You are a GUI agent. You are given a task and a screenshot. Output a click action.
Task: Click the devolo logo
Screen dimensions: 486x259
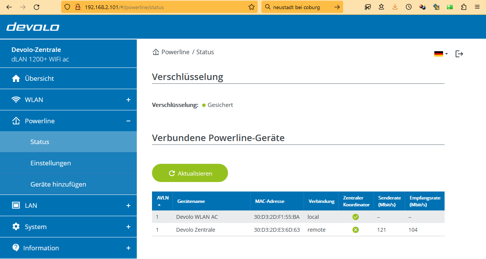click(x=33, y=27)
